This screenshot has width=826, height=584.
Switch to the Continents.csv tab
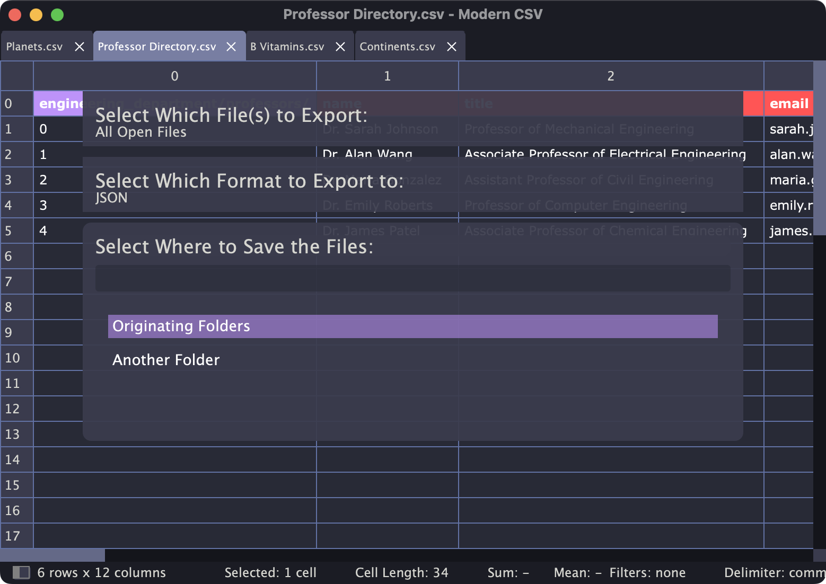point(397,46)
